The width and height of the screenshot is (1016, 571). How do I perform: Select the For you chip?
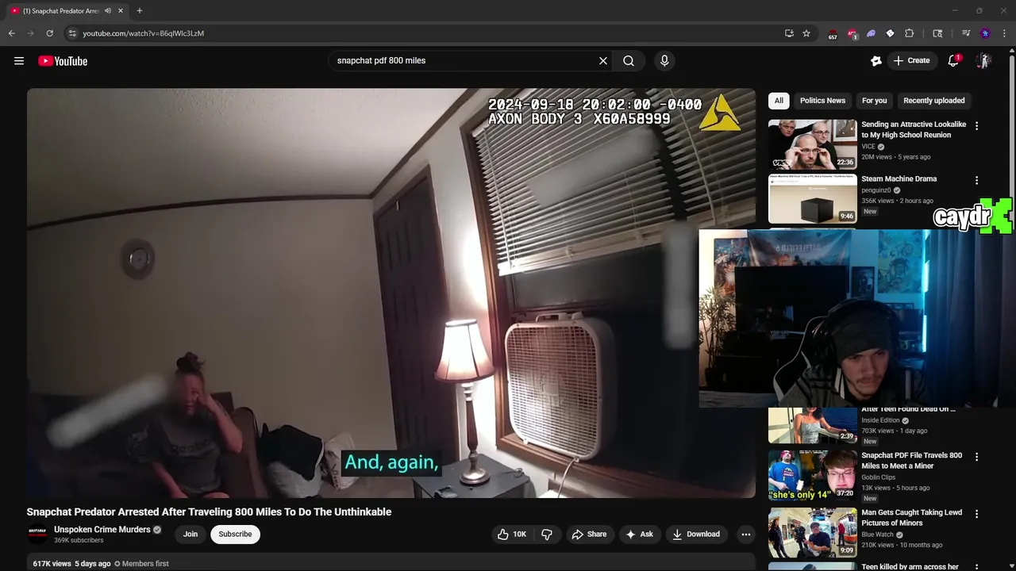pos(874,101)
